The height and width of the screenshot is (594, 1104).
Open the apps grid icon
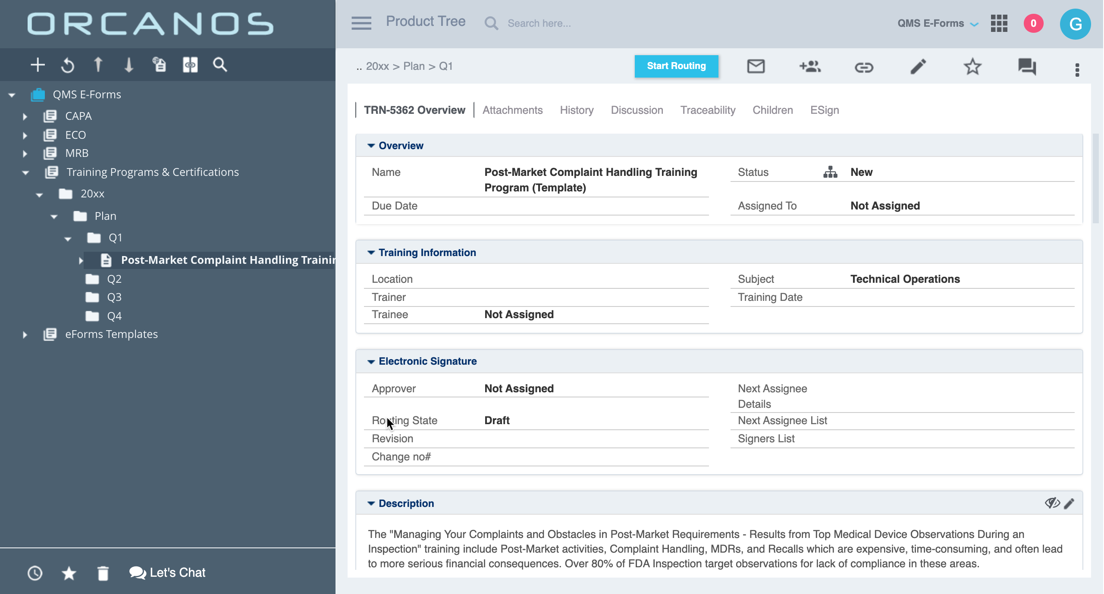point(999,23)
